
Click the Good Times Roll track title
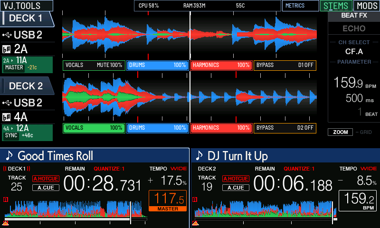(x=55, y=156)
